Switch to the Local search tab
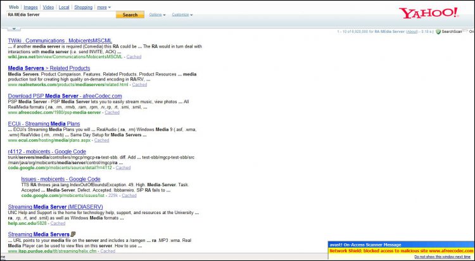This screenshot has height=261, width=475. pos(64,7)
